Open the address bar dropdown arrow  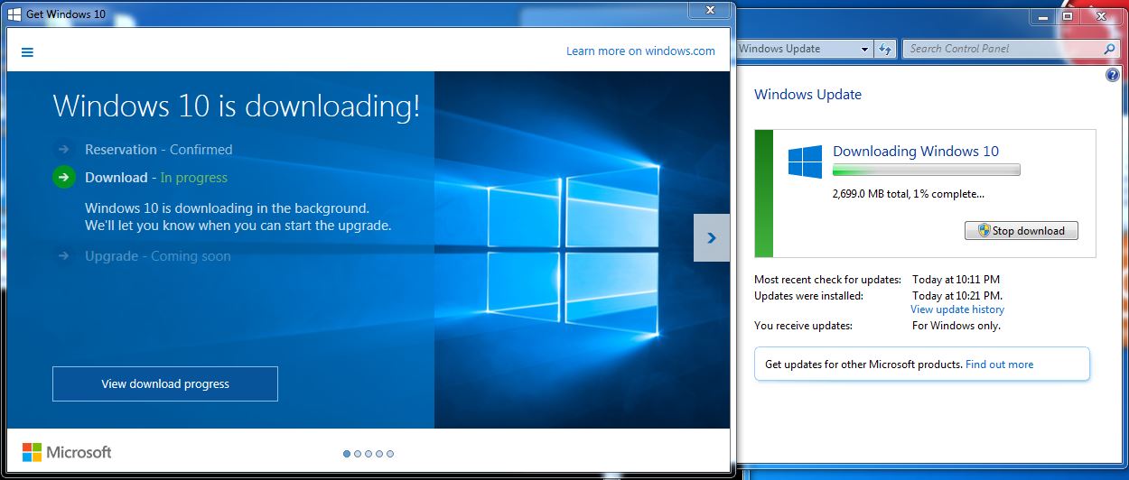(x=864, y=49)
